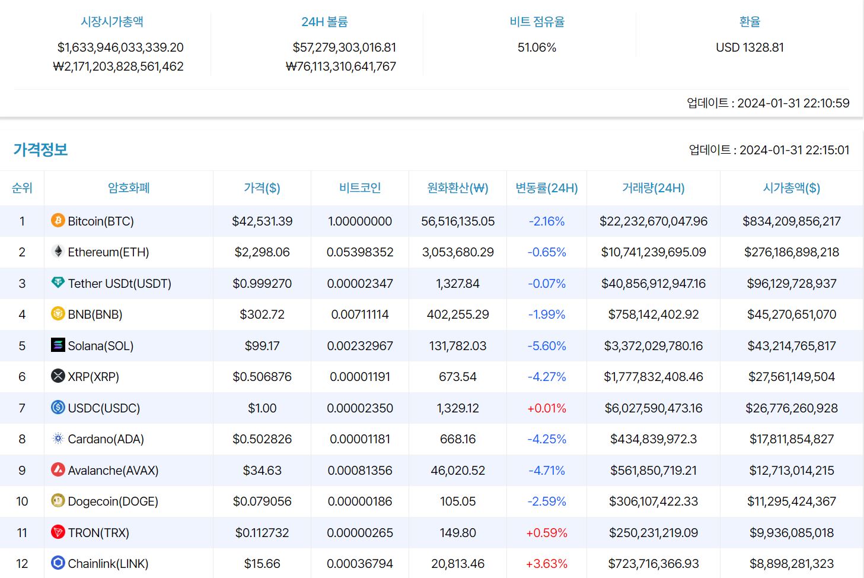Open the Dogecoin(DOGE) coin link
Screen dimensions: 864x578
pyautogui.click(x=113, y=501)
